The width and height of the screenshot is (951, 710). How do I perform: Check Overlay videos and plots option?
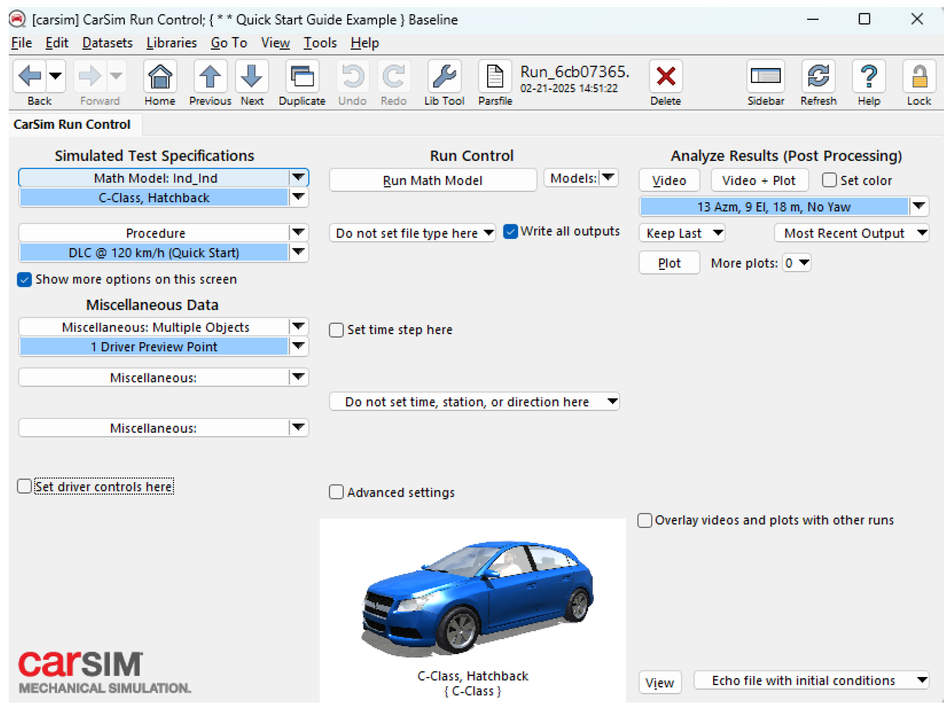pyautogui.click(x=645, y=520)
